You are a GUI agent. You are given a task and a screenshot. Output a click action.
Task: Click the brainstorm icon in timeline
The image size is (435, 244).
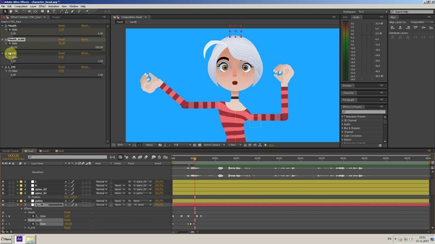154,157
